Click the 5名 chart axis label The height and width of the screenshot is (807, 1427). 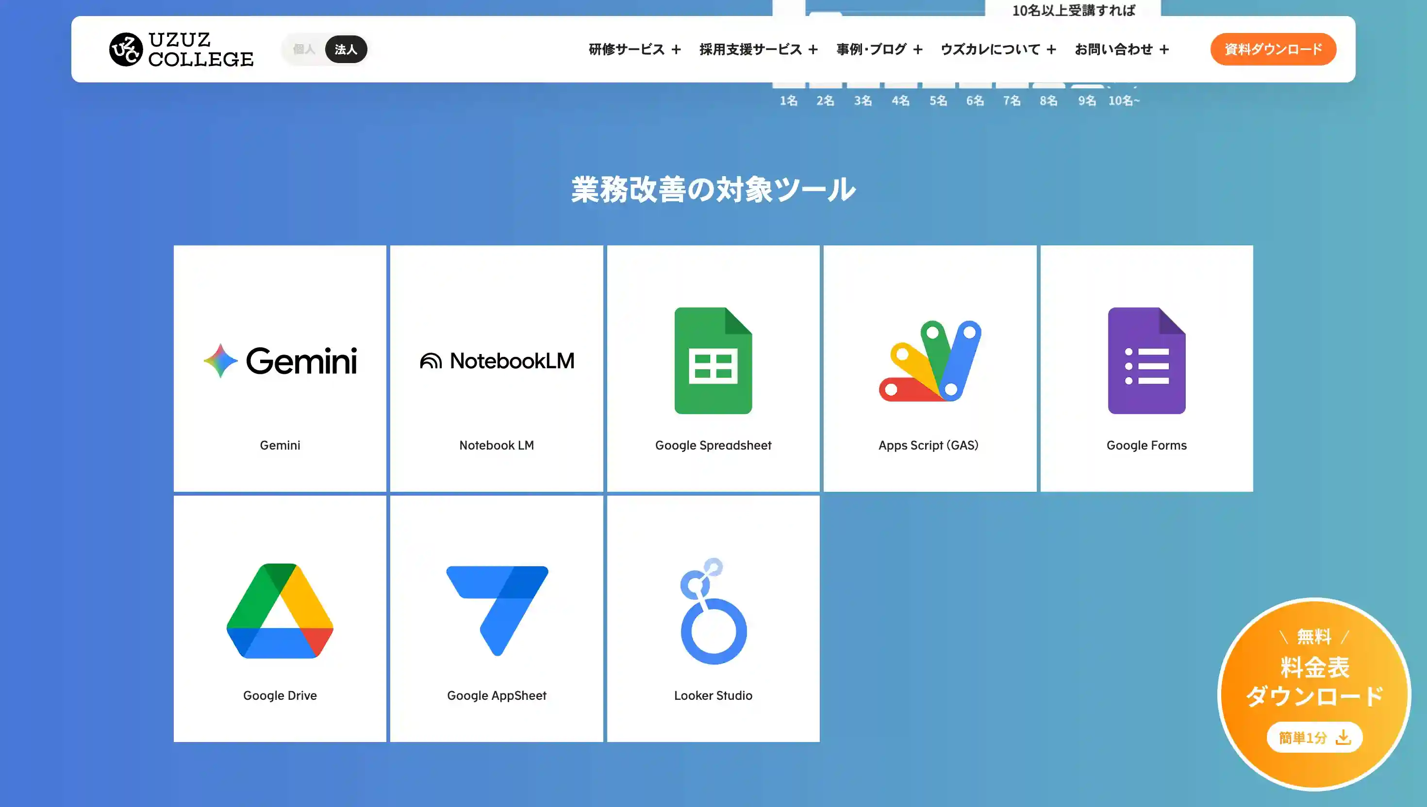pyautogui.click(x=938, y=101)
